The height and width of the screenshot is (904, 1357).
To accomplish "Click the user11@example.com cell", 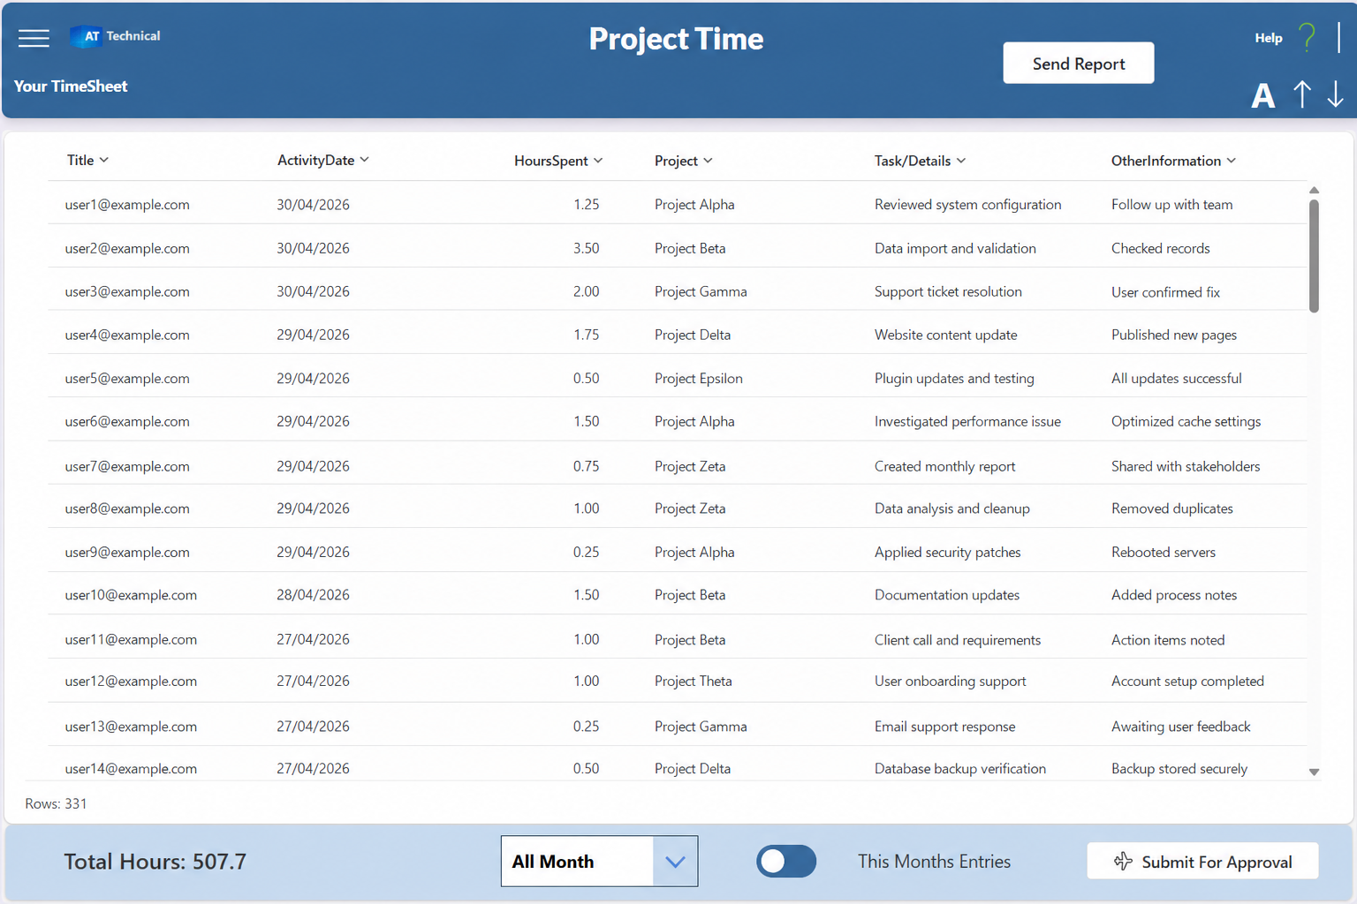I will point(131,639).
